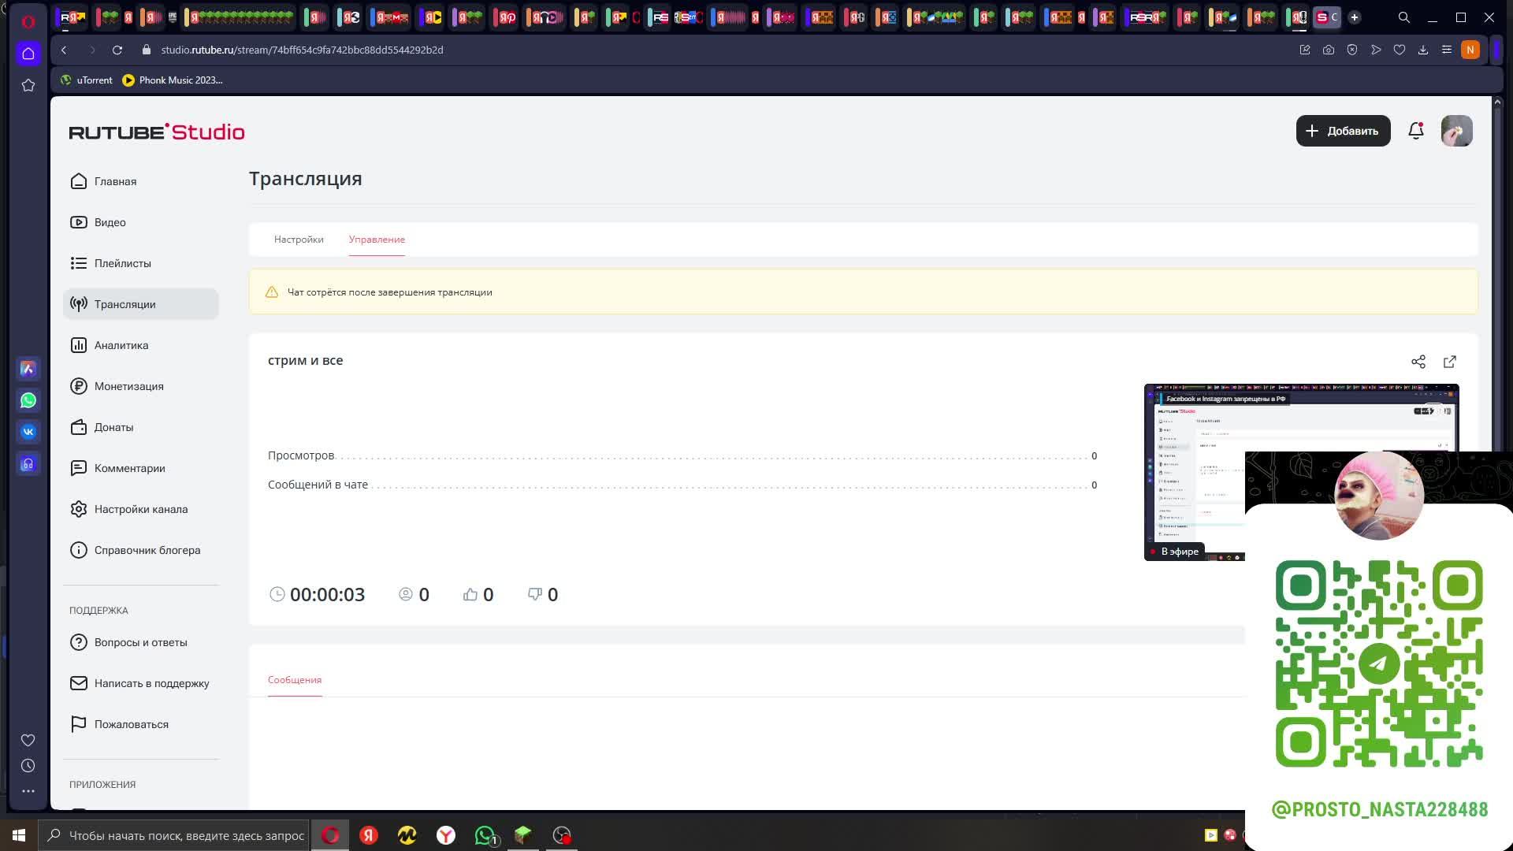Open the player icon in Opera sidebar
This screenshot has height=851, width=1513.
[x=28, y=464]
